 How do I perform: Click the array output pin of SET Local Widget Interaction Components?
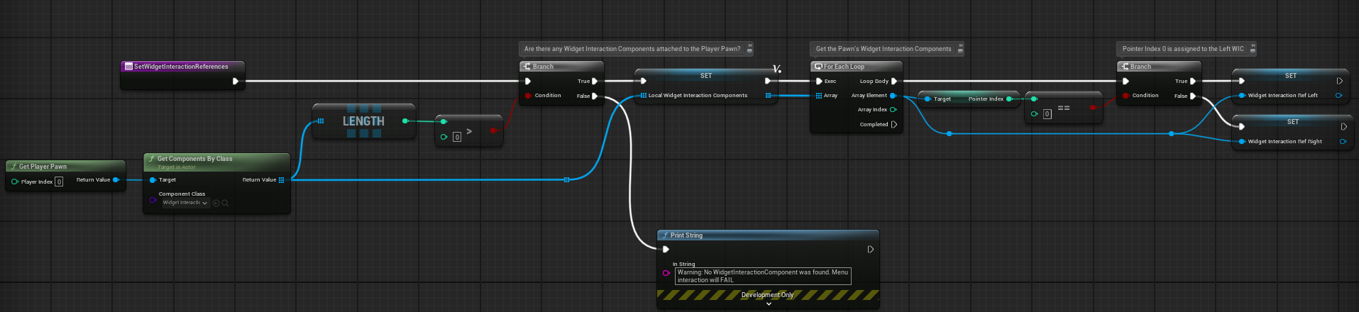[768, 95]
